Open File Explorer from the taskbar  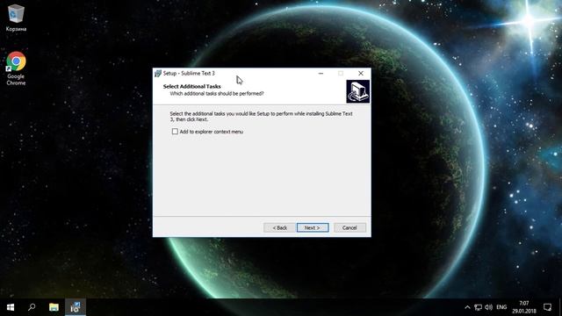pos(54,307)
